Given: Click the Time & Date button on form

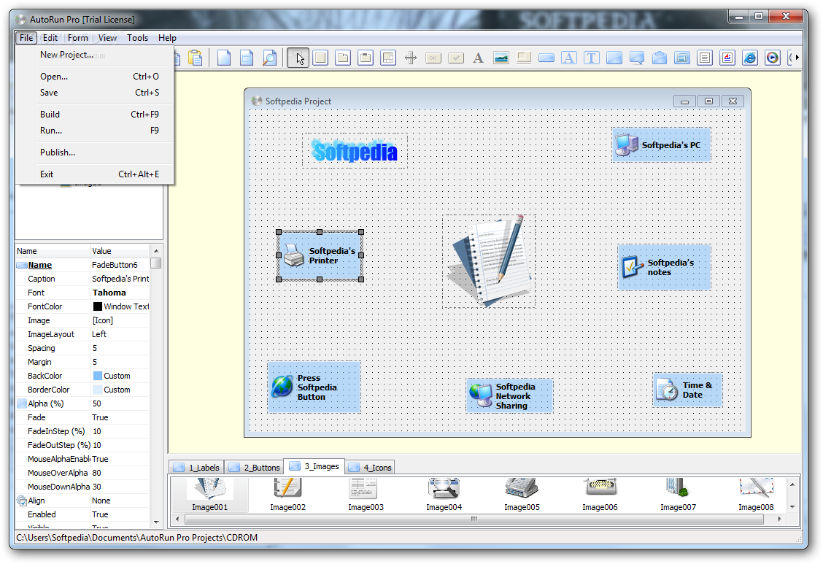Looking at the screenshot, I should click(x=687, y=390).
